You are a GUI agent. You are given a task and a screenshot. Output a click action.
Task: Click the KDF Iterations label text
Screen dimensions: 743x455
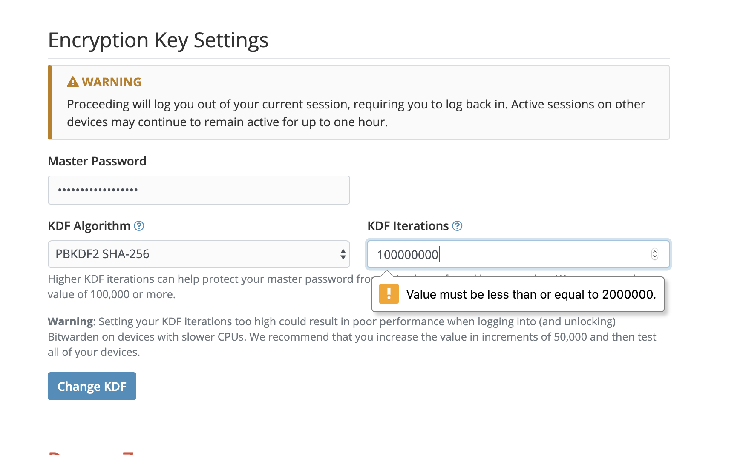coord(408,226)
